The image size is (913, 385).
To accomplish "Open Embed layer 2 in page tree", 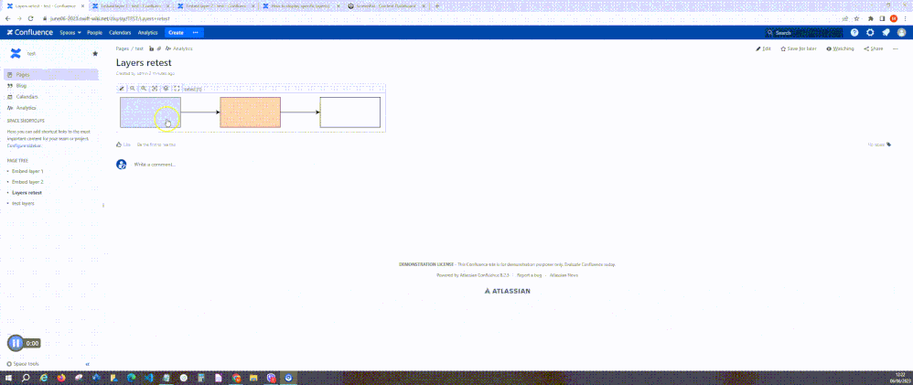I will coord(28,182).
